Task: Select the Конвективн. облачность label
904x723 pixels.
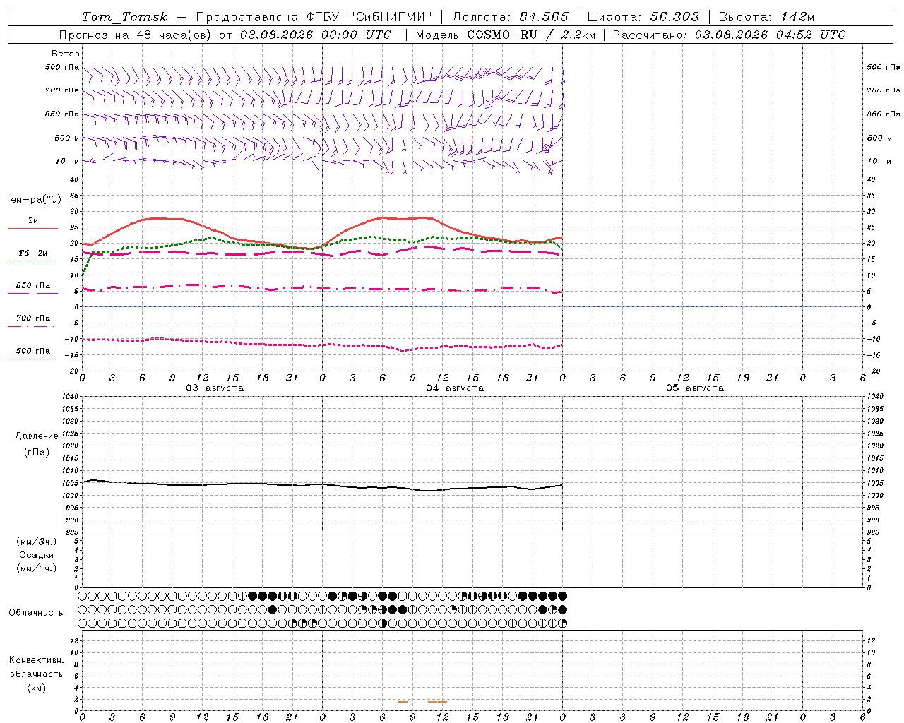Action: [x=36, y=667]
